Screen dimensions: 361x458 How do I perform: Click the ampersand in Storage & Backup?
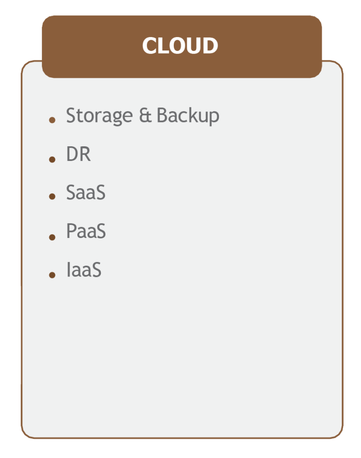(145, 115)
